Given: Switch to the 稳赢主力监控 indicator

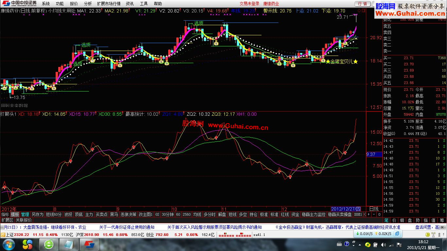Looking at the screenshot, I should click(x=313, y=214).
